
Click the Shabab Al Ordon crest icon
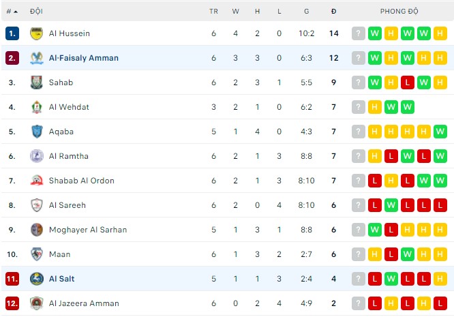pos(37,181)
